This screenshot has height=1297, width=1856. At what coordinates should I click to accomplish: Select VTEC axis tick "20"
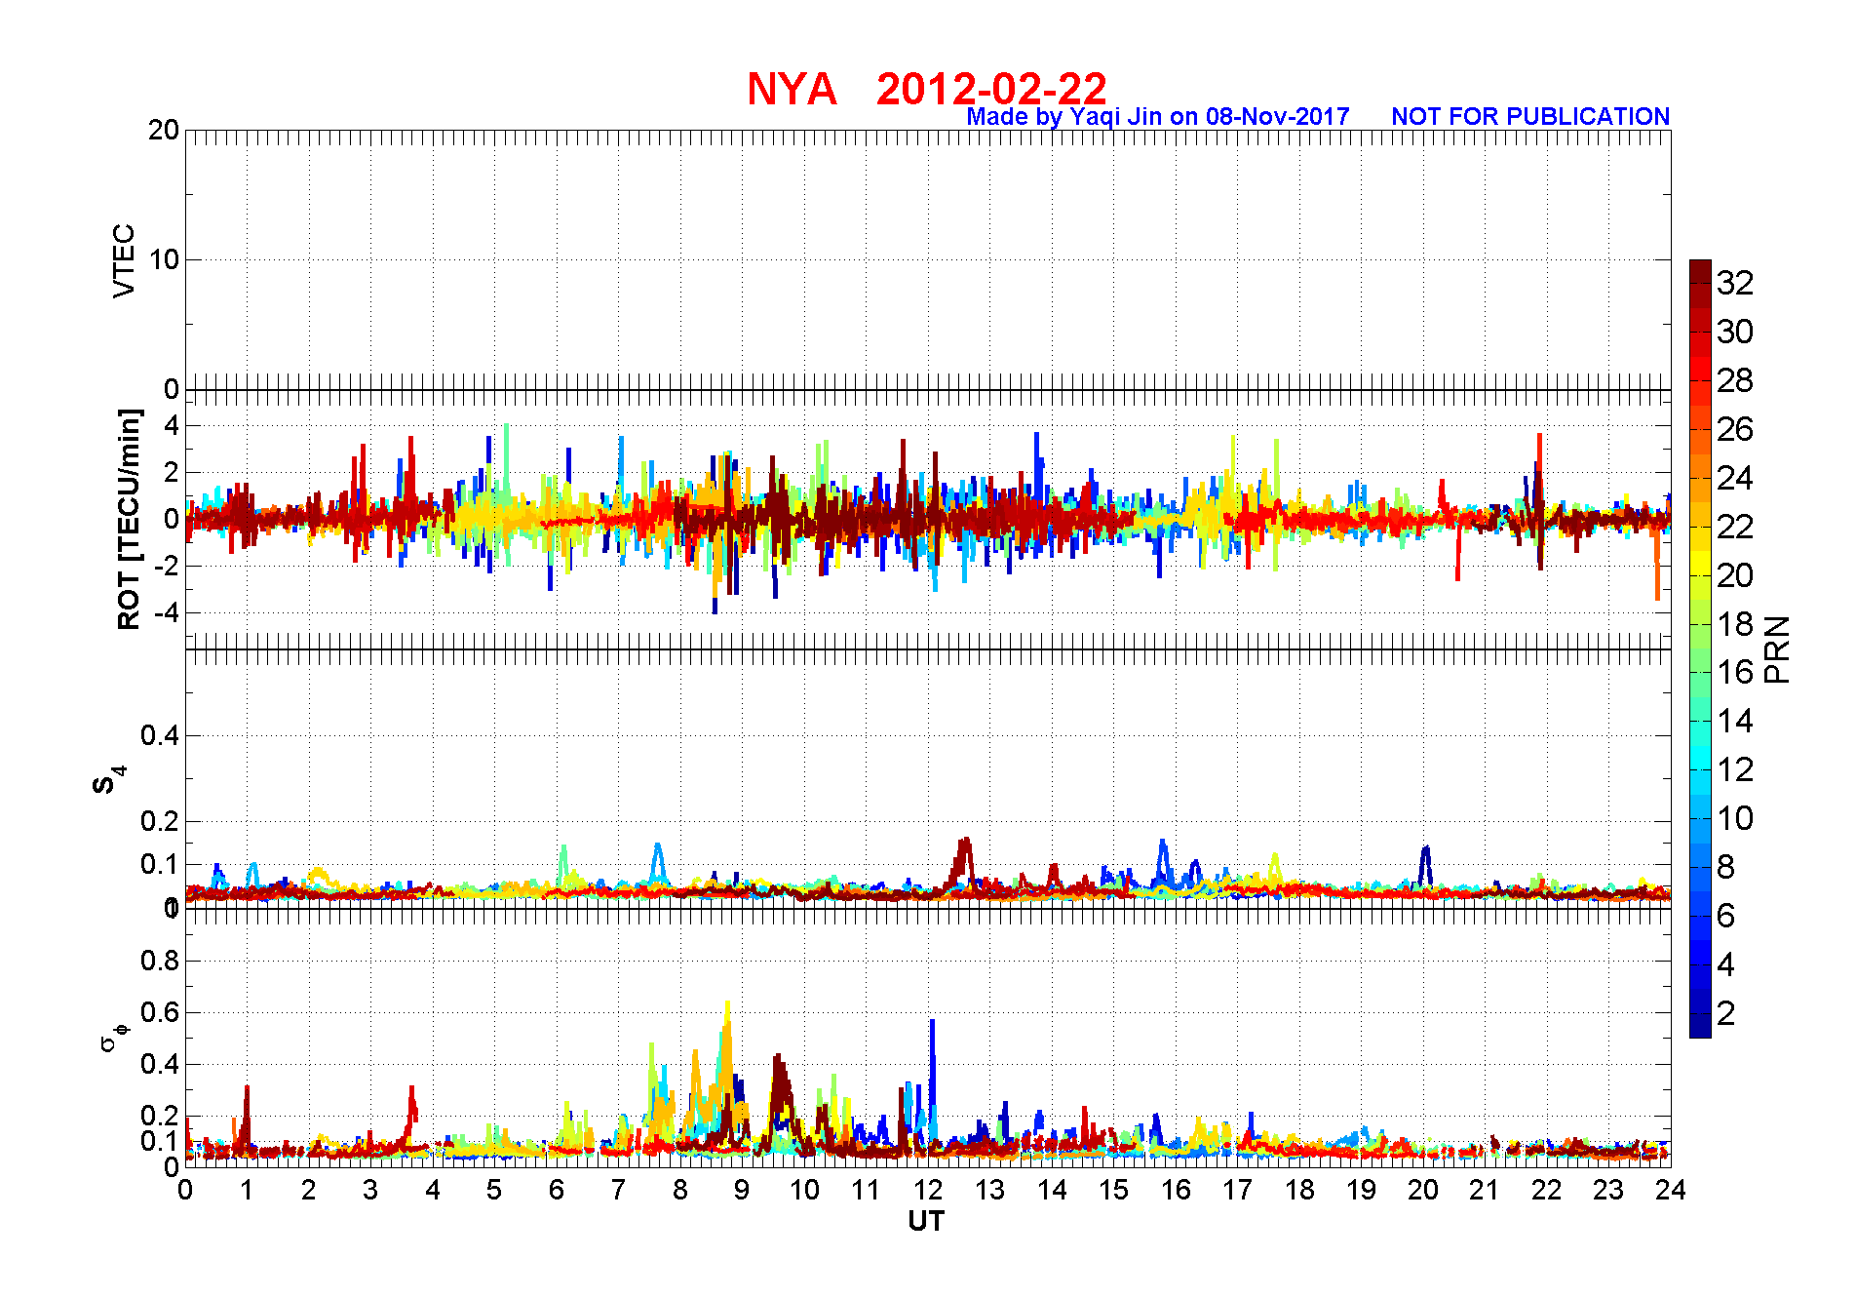tap(164, 130)
